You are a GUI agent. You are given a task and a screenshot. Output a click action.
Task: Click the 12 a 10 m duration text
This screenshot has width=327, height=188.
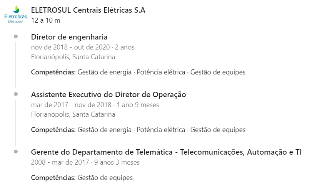pyautogui.click(x=45, y=20)
